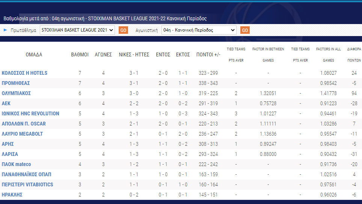Select factor value 0.89247
The width and height of the screenshot is (362, 204).
(268, 144)
